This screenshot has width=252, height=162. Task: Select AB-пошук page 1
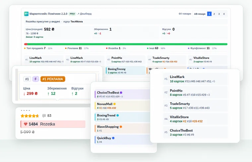click(209, 14)
